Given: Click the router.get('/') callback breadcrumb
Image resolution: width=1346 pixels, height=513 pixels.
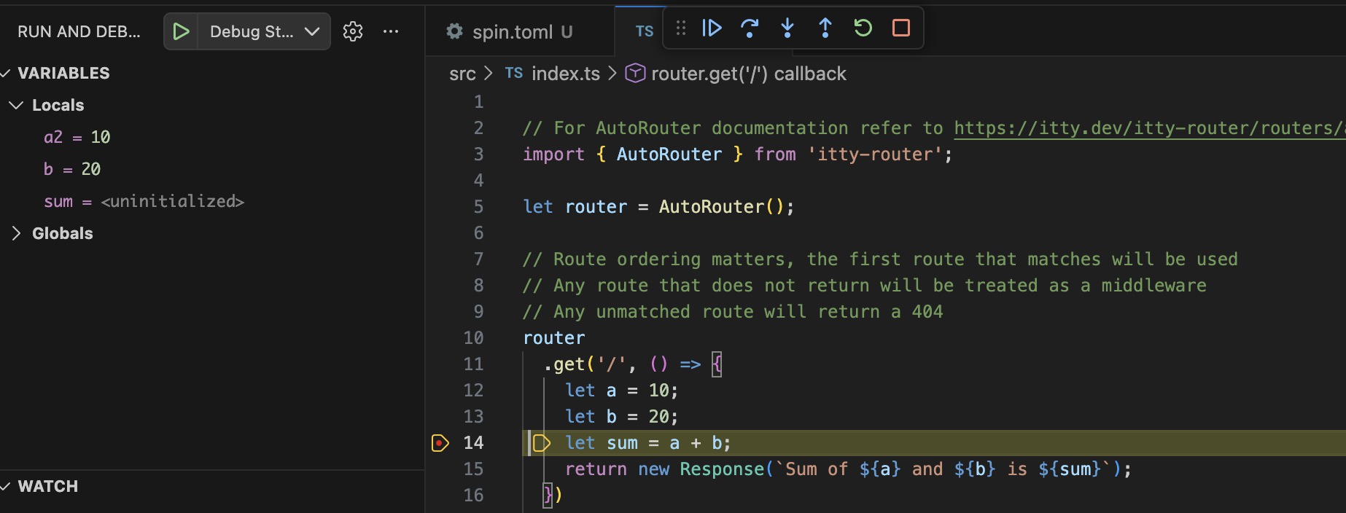Looking at the screenshot, I should (749, 74).
